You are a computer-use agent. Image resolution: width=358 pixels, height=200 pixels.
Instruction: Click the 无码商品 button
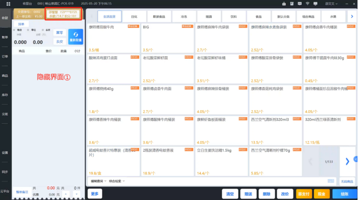(347, 181)
